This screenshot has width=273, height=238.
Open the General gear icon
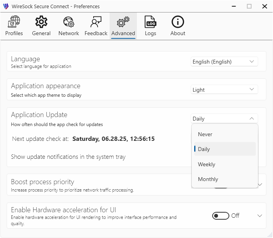click(x=41, y=22)
